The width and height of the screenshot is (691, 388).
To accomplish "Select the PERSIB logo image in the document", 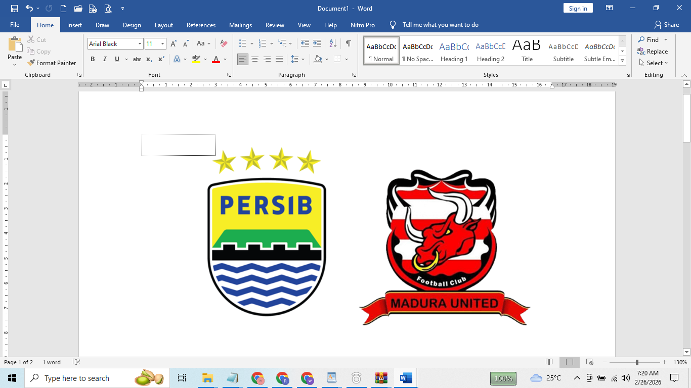I will click(x=267, y=232).
